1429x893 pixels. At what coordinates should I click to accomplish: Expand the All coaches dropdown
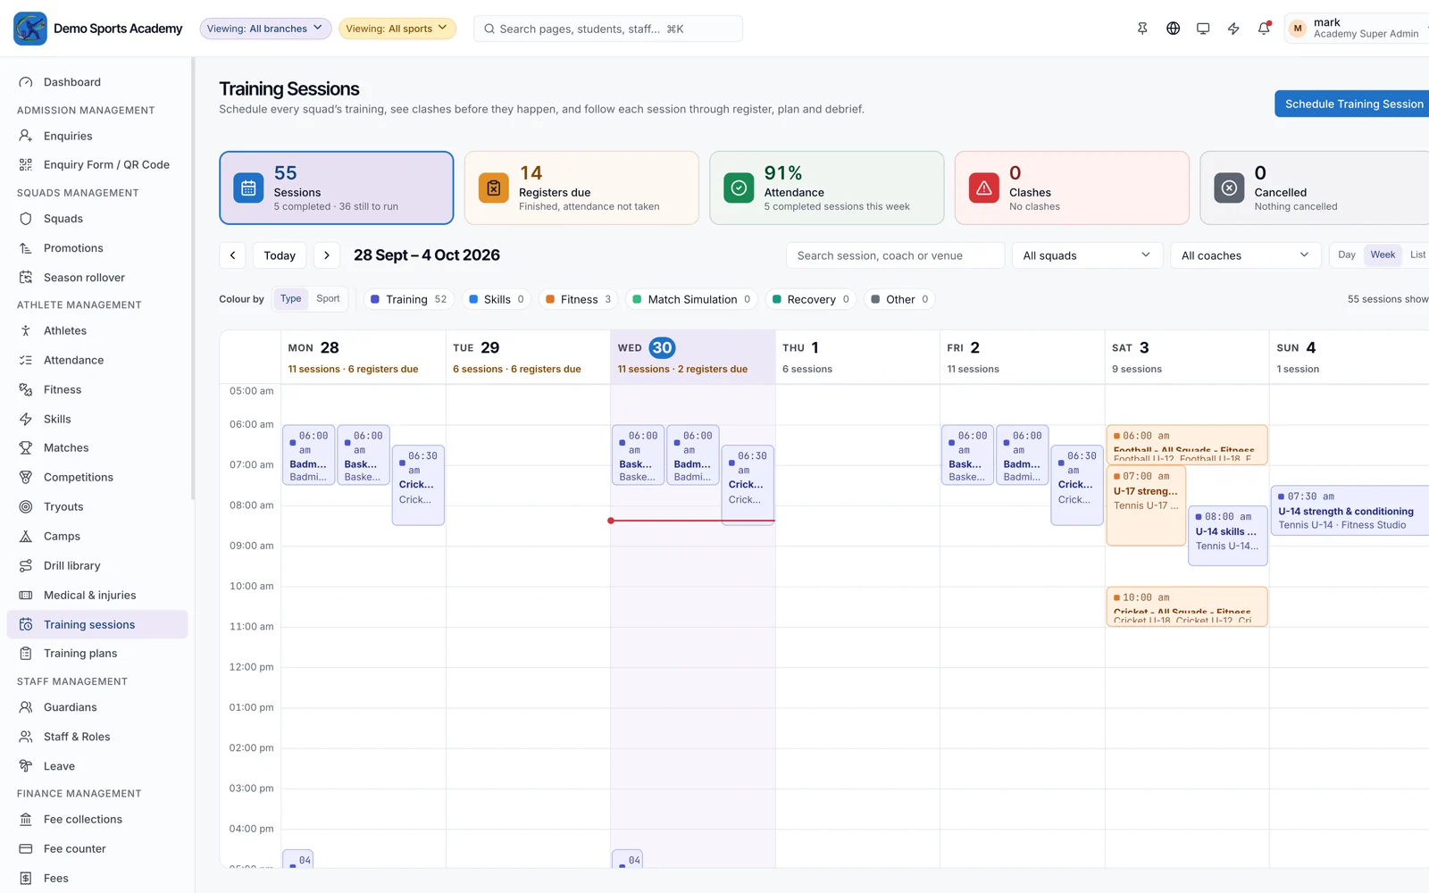point(1245,255)
